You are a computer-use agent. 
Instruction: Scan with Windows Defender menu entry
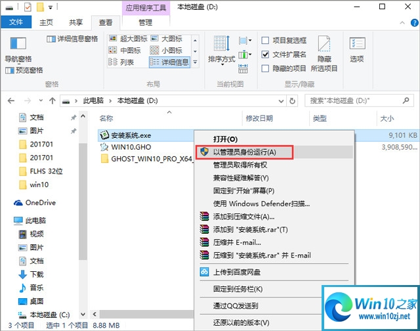pos(261,204)
